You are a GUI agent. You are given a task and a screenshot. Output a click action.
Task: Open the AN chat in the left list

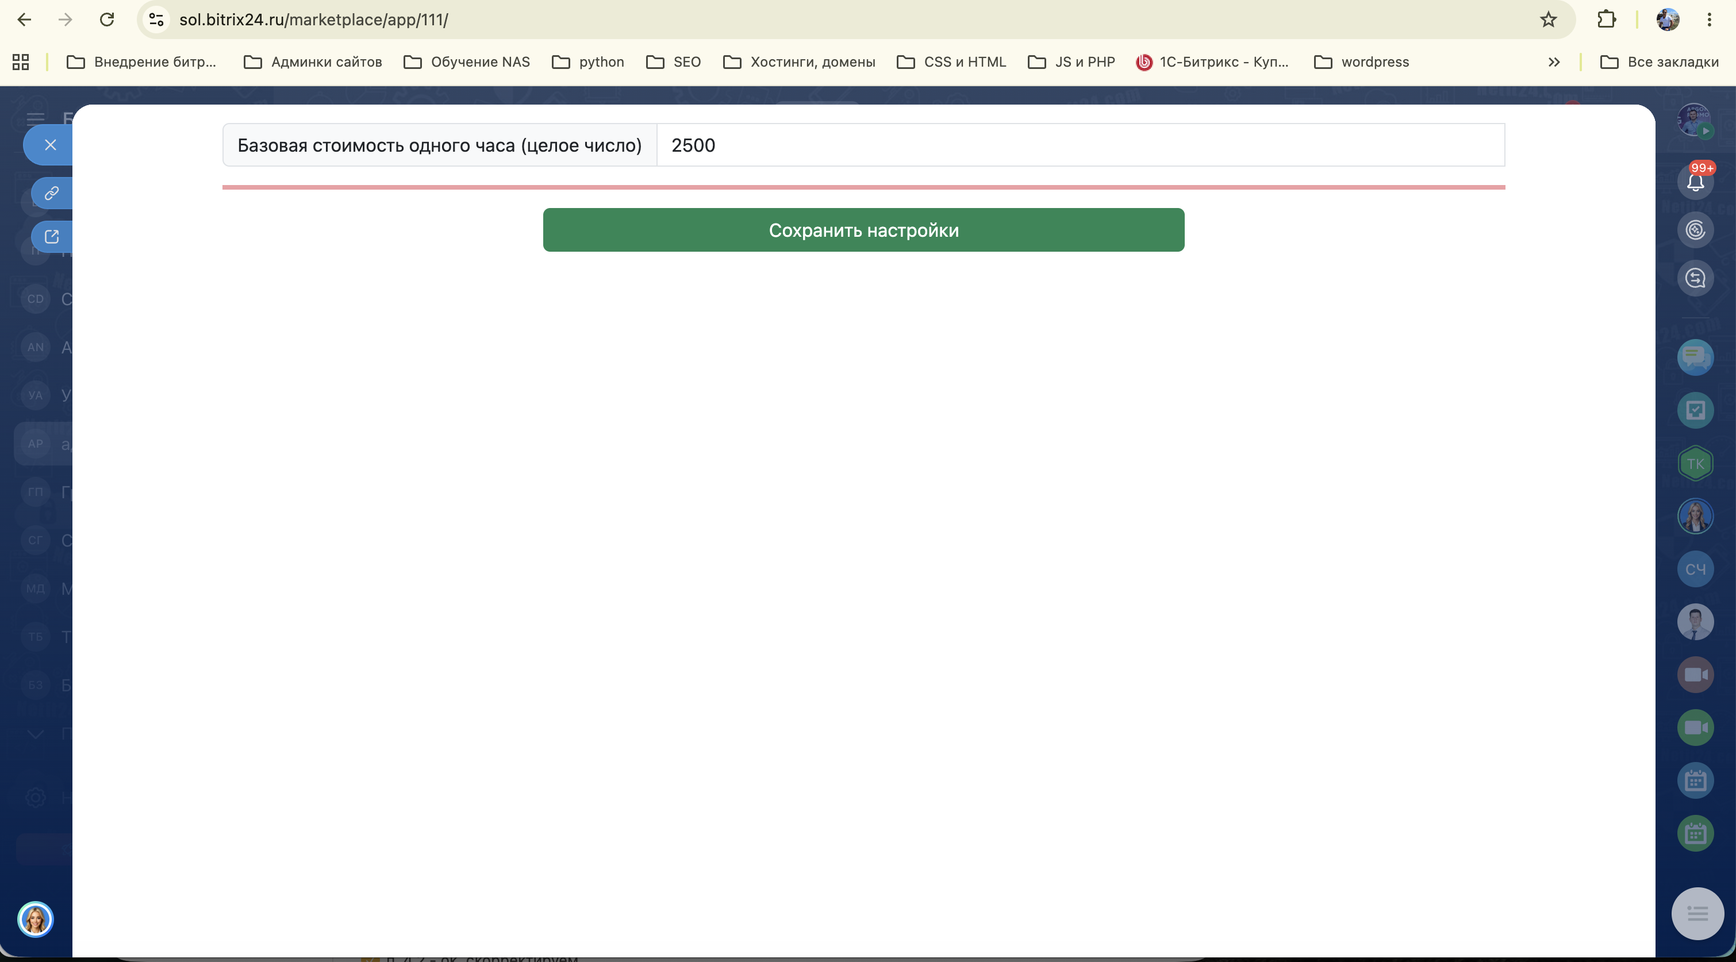click(36, 347)
